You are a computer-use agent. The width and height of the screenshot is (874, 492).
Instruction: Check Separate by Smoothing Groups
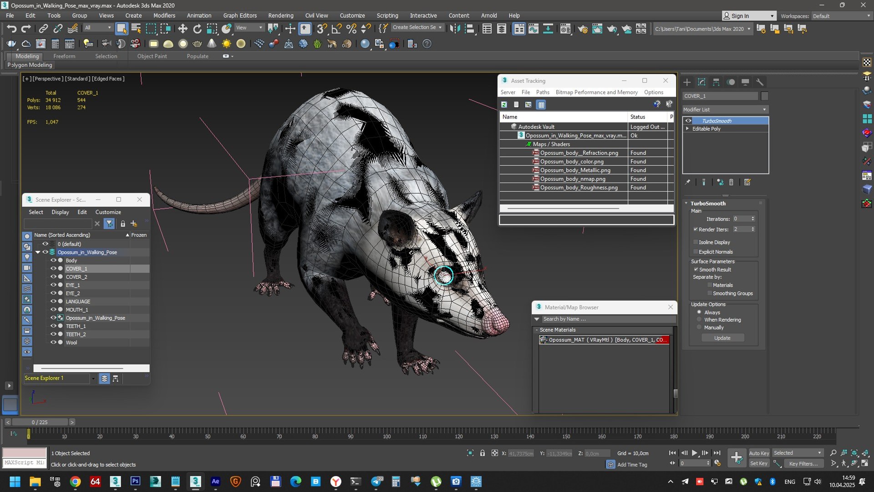click(710, 293)
